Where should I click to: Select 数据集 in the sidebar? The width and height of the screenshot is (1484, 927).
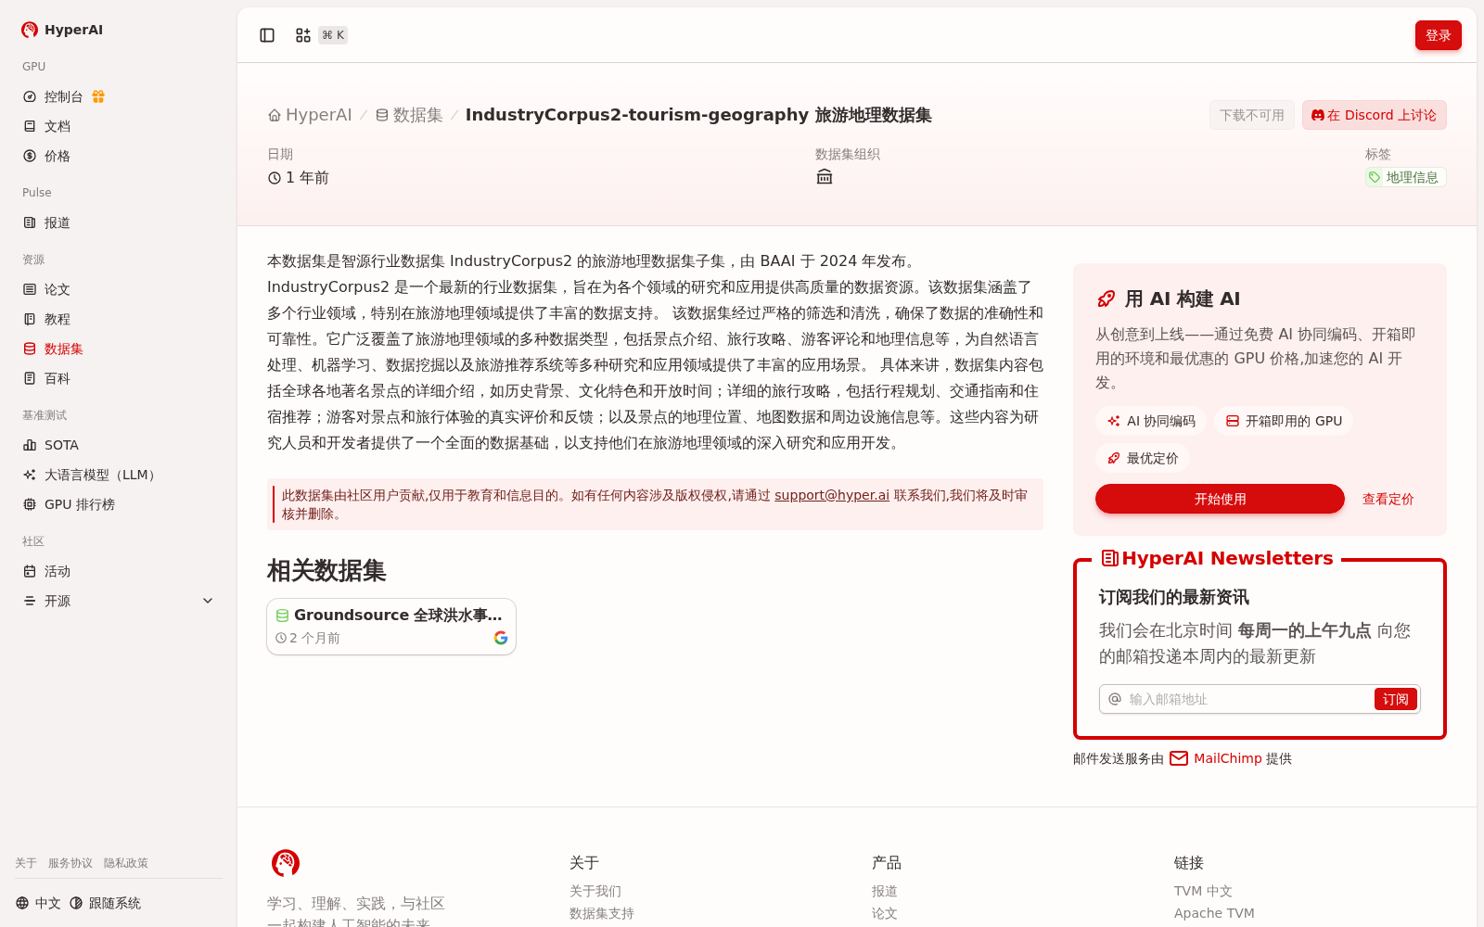pos(119,349)
